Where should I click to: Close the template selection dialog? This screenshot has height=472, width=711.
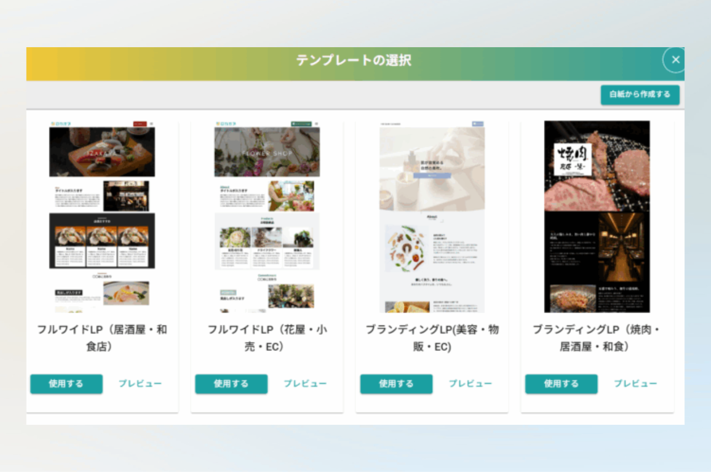pos(675,60)
